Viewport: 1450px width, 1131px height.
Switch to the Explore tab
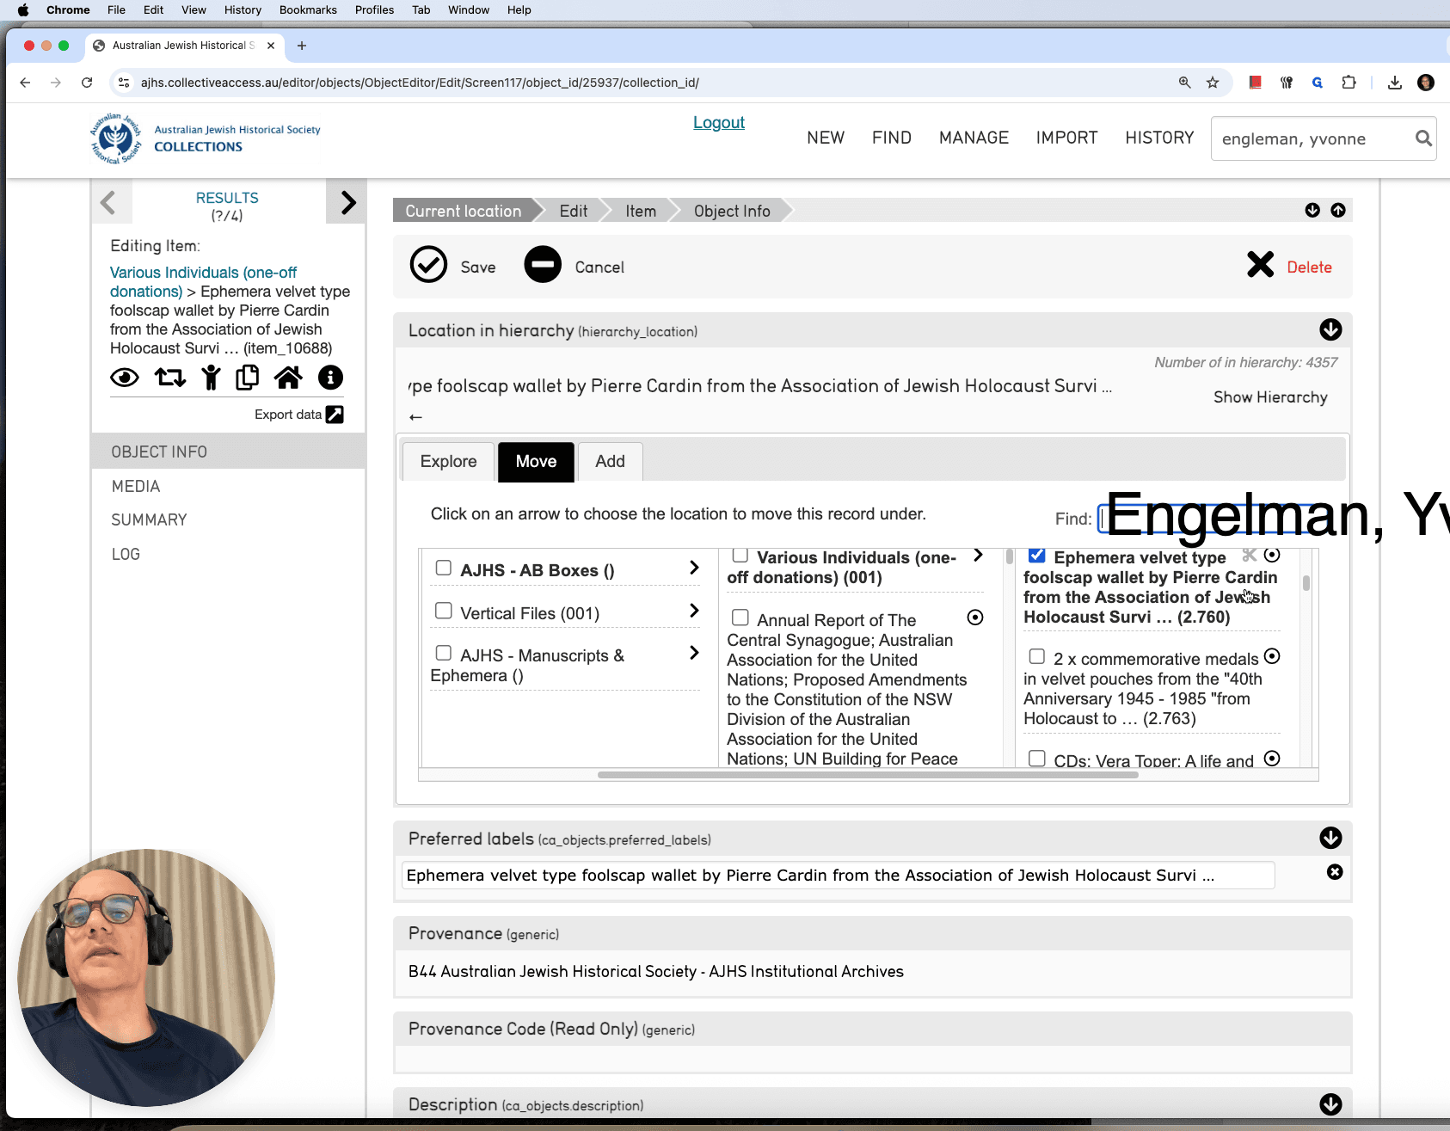pyautogui.click(x=448, y=462)
